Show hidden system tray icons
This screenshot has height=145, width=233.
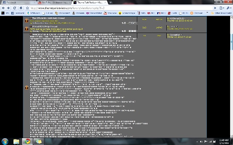[197, 142]
